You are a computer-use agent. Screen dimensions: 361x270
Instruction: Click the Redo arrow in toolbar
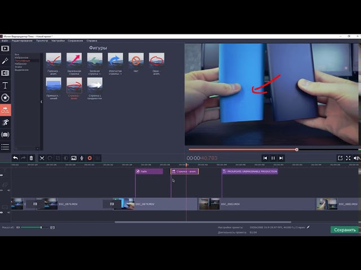23,158
